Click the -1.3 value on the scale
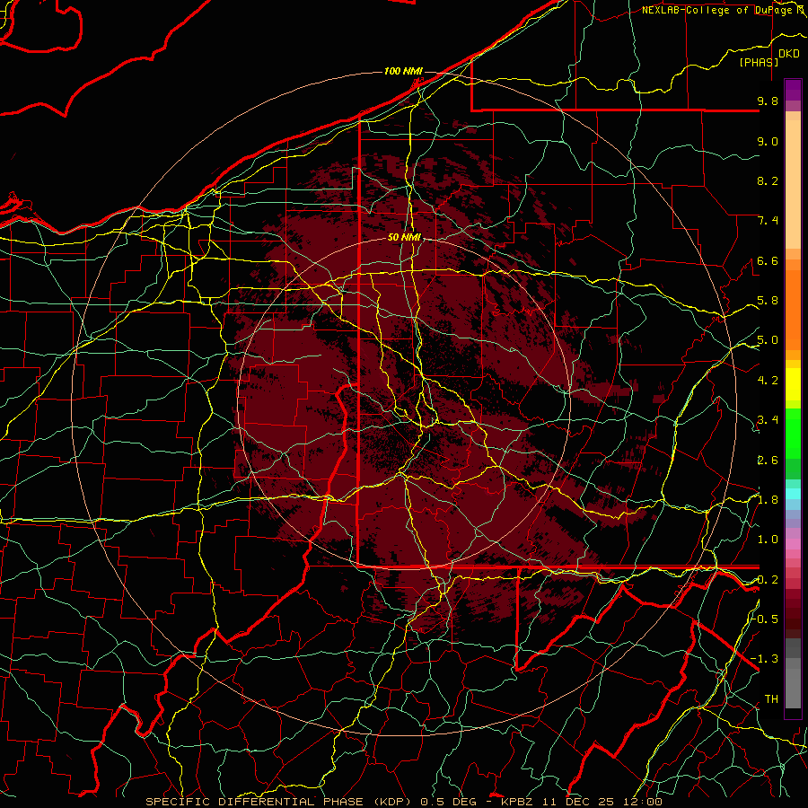 pyautogui.click(x=765, y=660)
